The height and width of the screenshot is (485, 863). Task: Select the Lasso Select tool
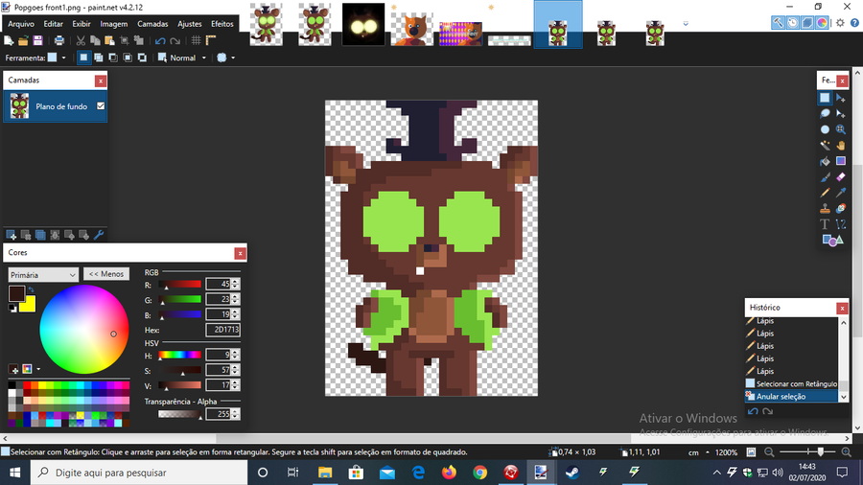coord(825,114)
